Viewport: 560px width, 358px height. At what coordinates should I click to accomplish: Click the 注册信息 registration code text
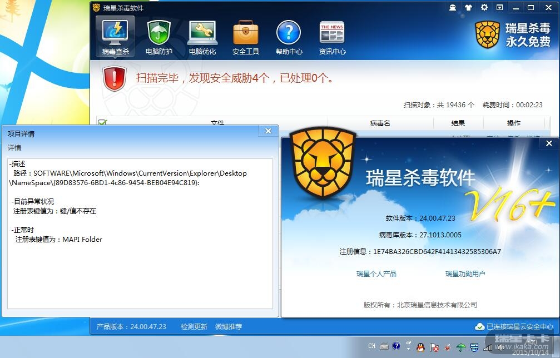pyautogui.click(x=420, y=252)
